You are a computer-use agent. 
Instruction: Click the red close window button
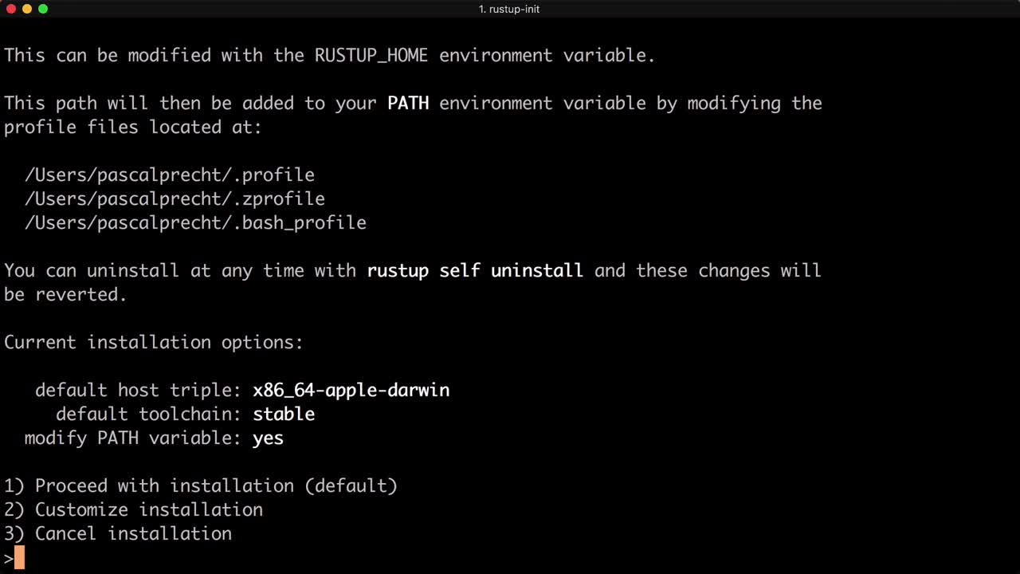tap(11, 9)
